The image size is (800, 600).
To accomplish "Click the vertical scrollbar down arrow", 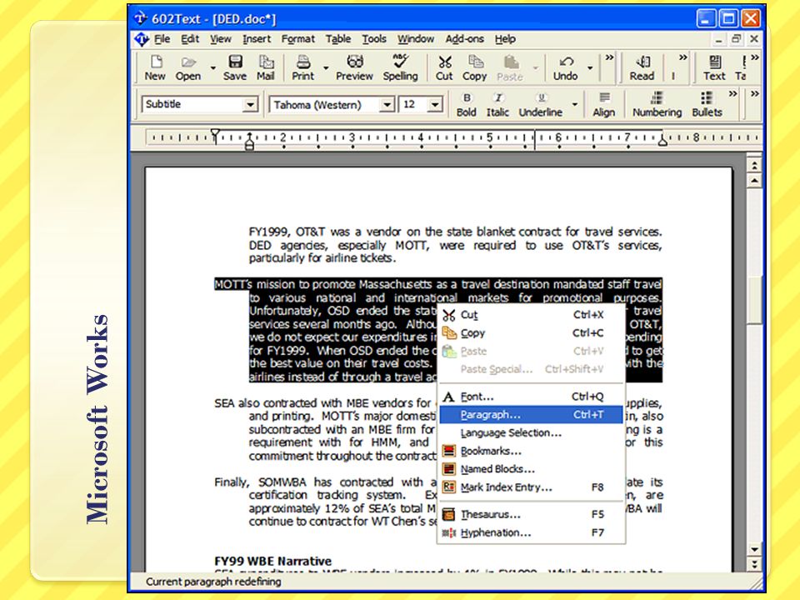I will pos(754,549).
